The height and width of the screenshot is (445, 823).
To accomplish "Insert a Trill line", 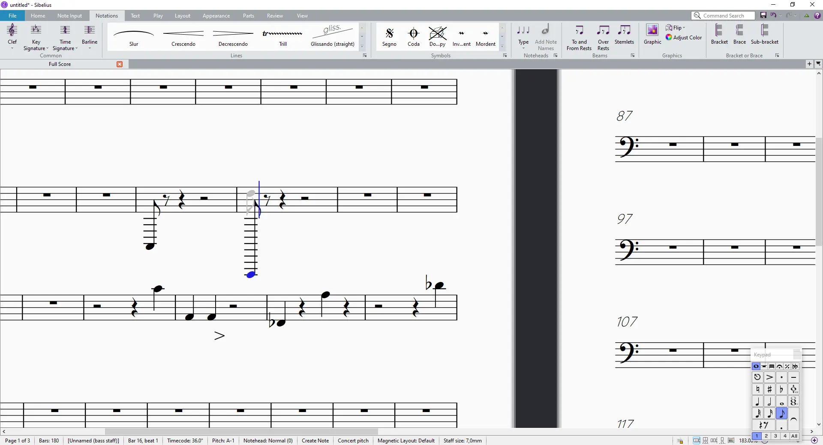I will [283, 36].
